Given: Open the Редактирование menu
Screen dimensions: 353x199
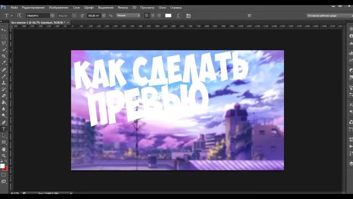Looking at the screenshot, I should pyautogui.click(x=33, y=7).
